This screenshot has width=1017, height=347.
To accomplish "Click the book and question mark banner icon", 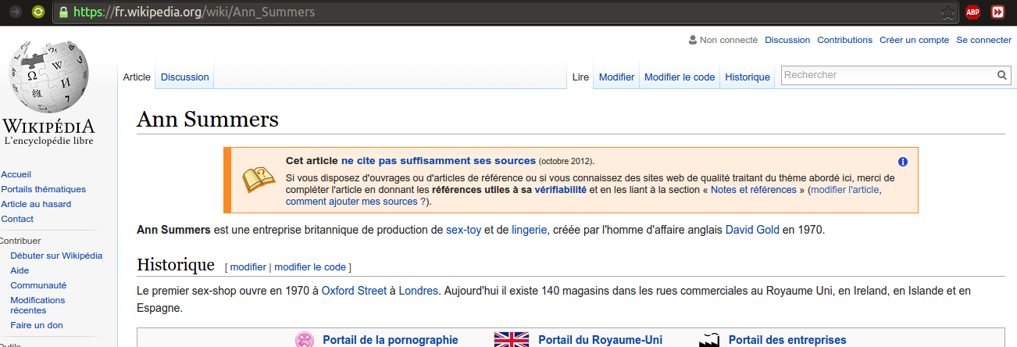I will tap(258, 180).
